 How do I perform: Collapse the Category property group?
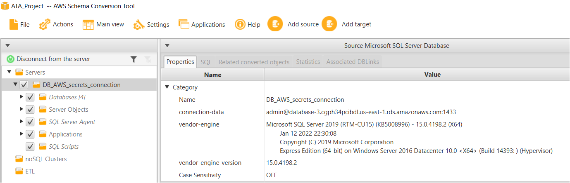(167, 87)
